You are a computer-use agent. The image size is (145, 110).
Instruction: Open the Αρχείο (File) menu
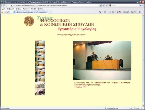[x=4, y=9]
